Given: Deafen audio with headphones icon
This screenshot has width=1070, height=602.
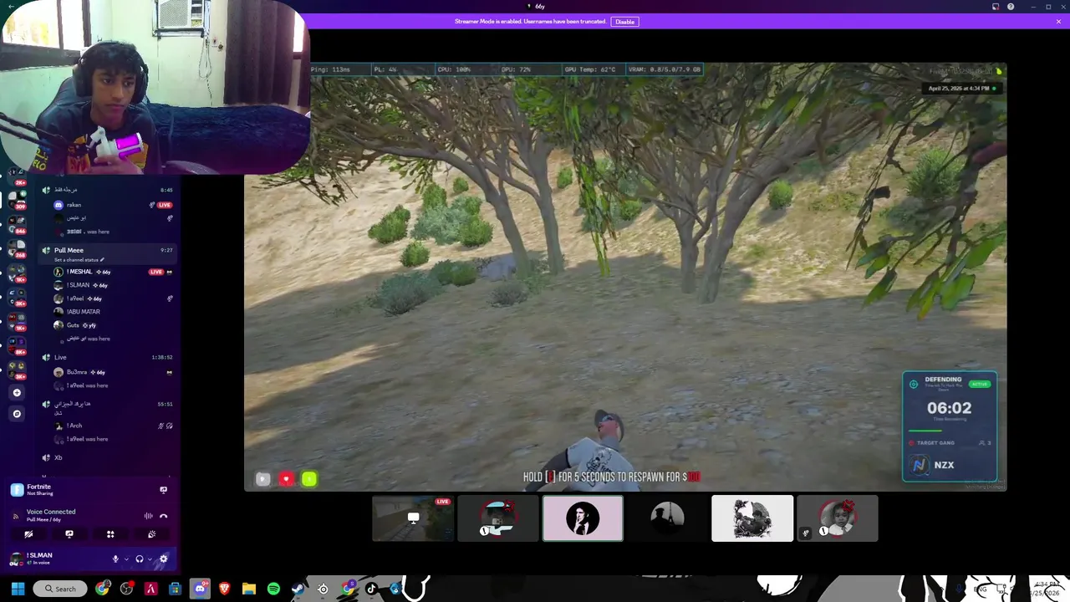Looking at the screenshot, I should (x=140, y=559).
